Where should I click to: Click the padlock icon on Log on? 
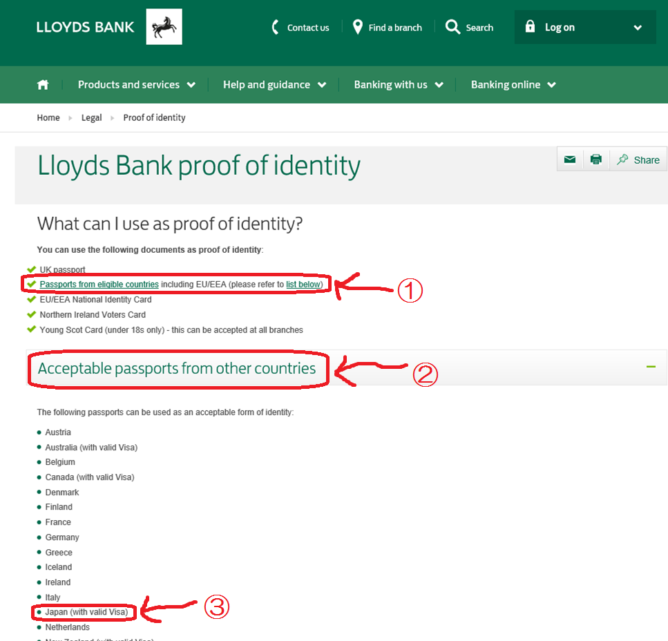530,27
